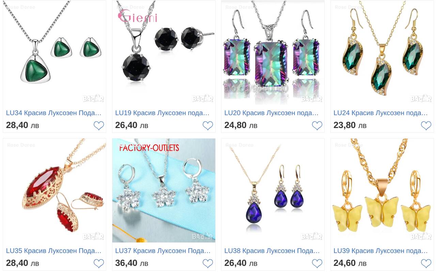Open the LU39 Красив Луксозен listing title
This screenshot has width=436, height=272.
click(381, 251)
